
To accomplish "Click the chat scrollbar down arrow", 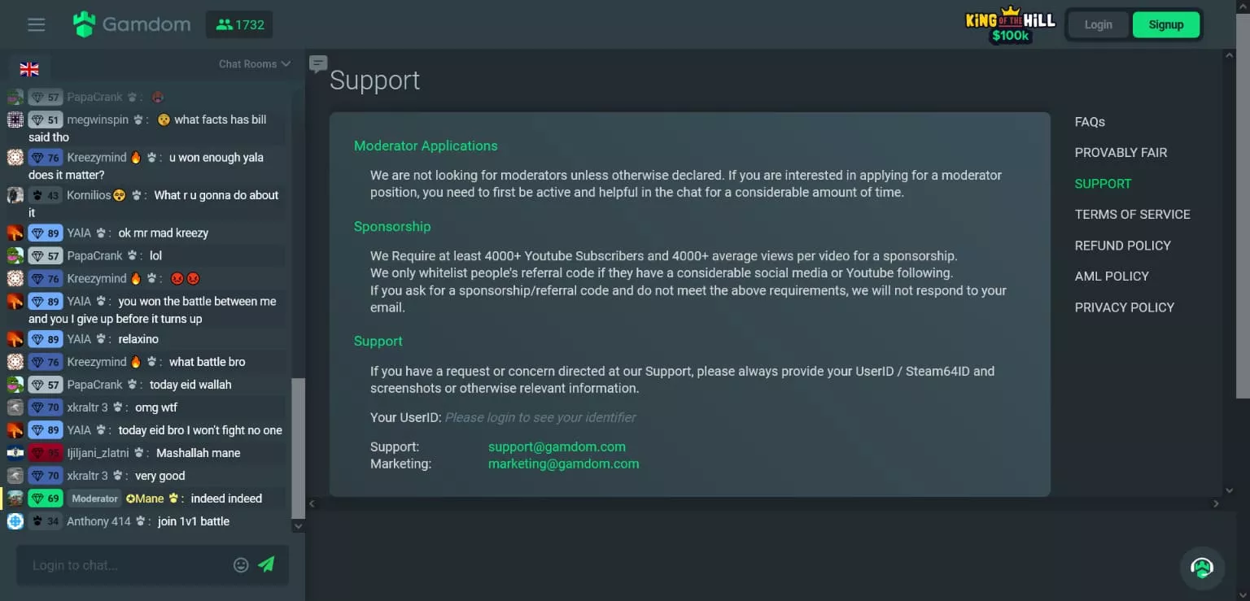I will tap(299, 527).
